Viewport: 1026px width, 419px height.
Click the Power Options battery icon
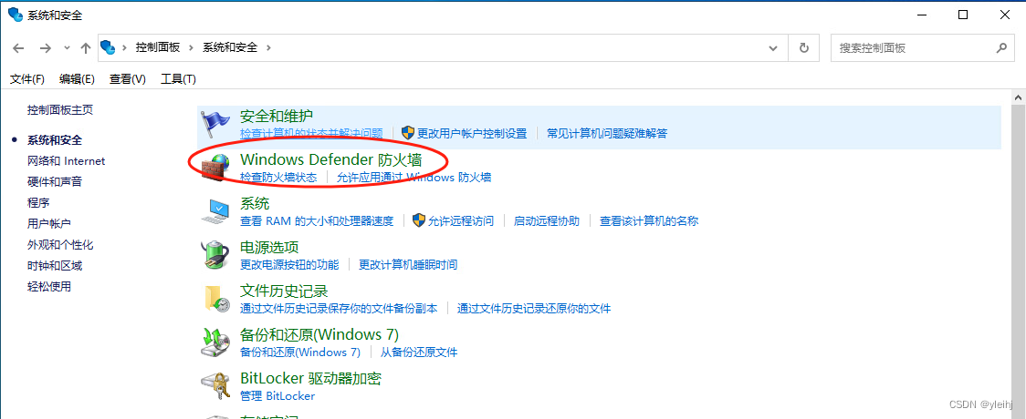(x=216, y=254)
